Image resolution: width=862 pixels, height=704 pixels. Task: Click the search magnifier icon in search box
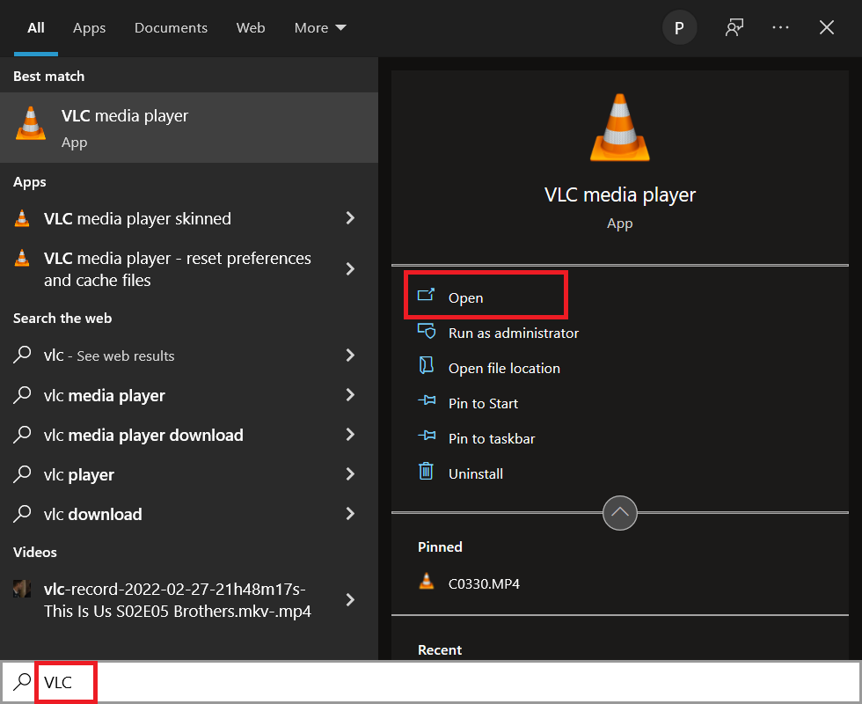click(x=22, y=681)
